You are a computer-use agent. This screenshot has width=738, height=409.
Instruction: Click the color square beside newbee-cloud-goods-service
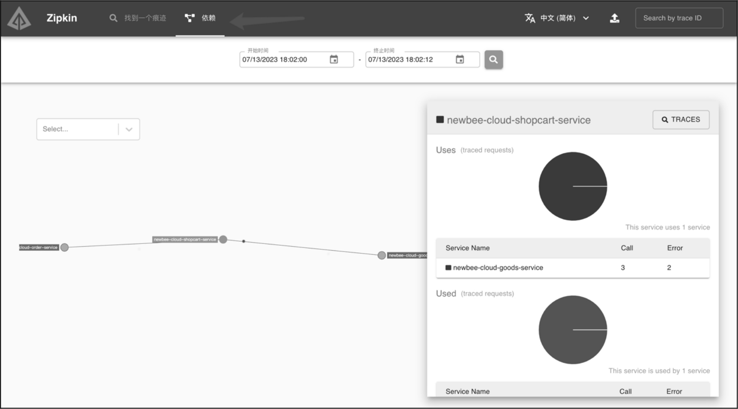tap(448, 267)
